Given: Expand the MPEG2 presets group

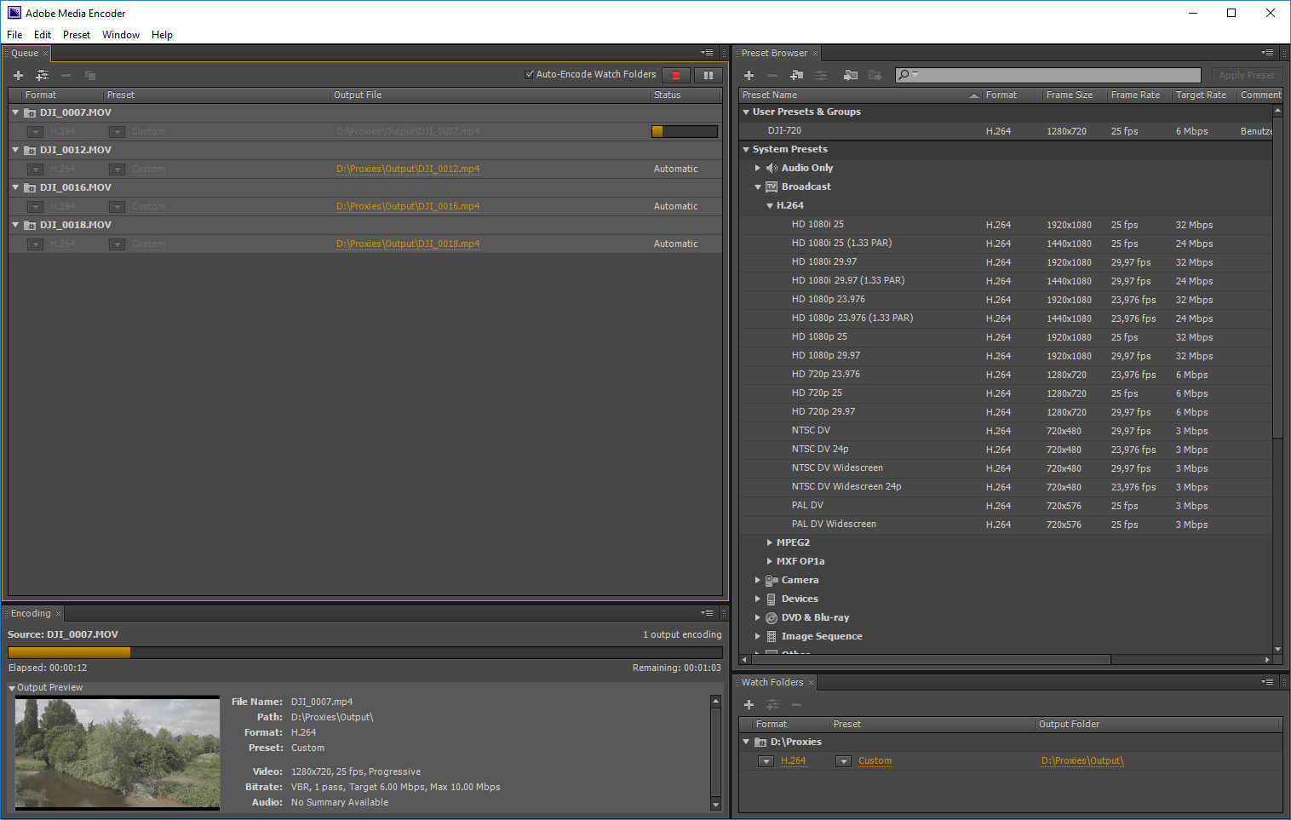Looking at the screenshot, I should 770,542.
